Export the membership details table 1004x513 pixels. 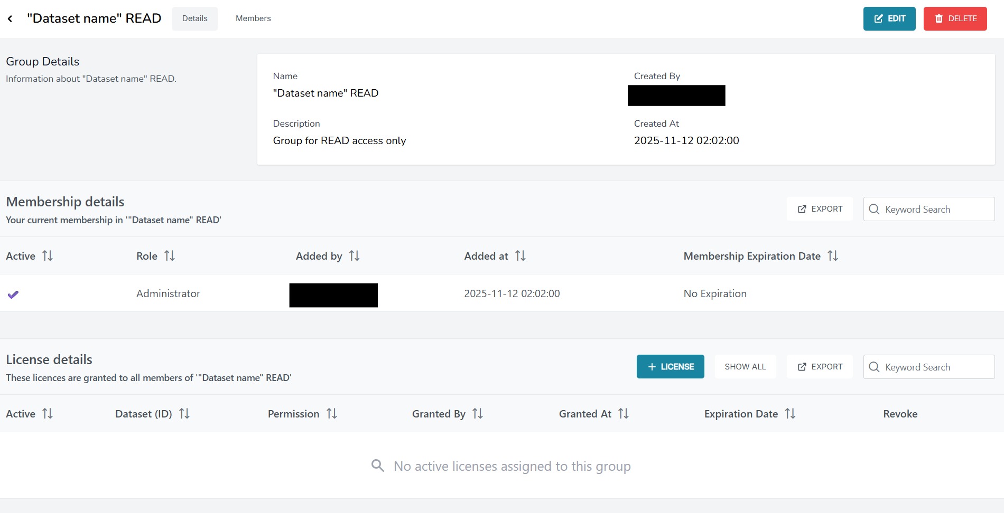[x=820, y=209]
